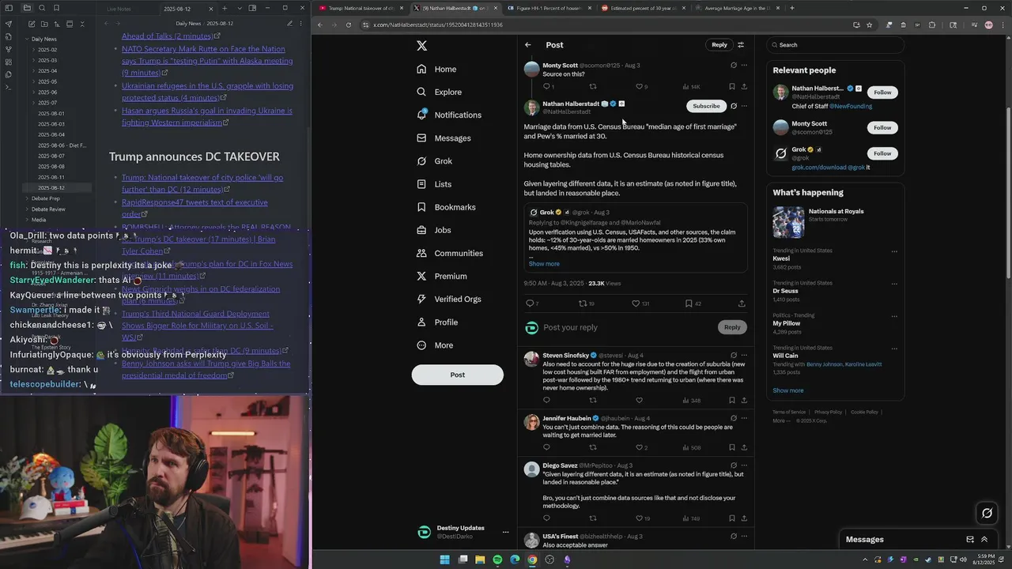This screenshot has width=1012, height=569.
Task: Bookmark this page with star icon
Action: [870, 24]
